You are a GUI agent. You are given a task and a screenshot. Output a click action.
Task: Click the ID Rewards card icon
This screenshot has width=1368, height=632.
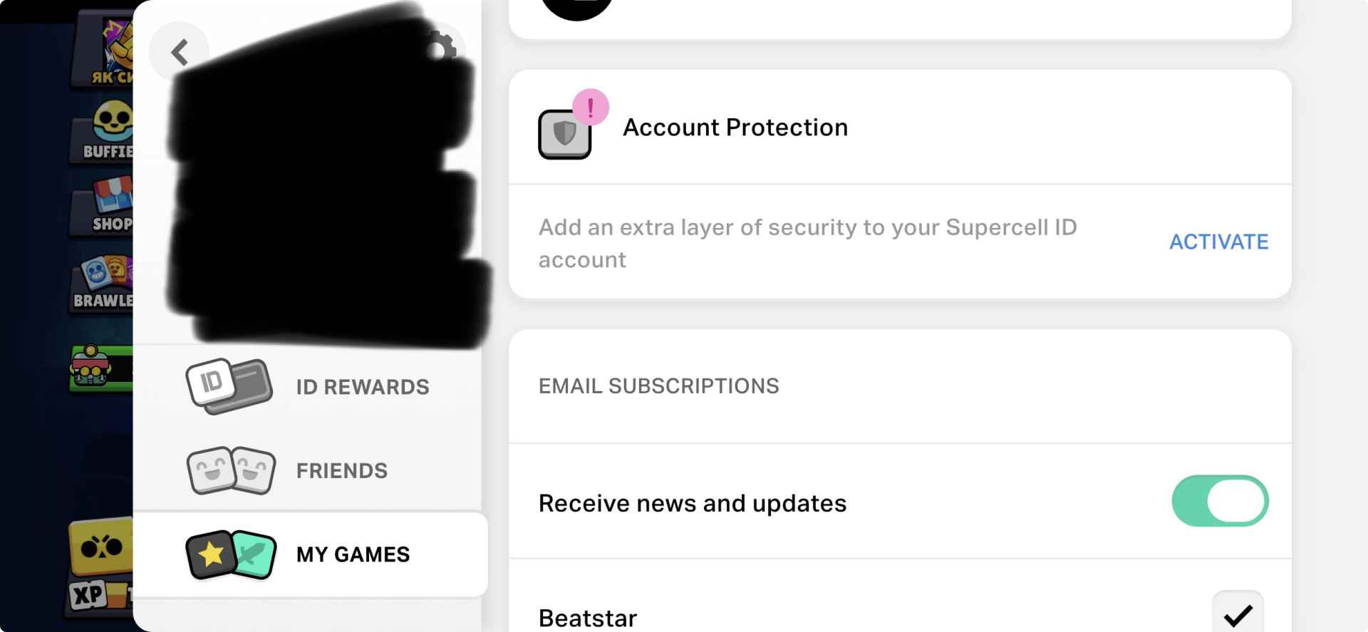click(229, 386)
